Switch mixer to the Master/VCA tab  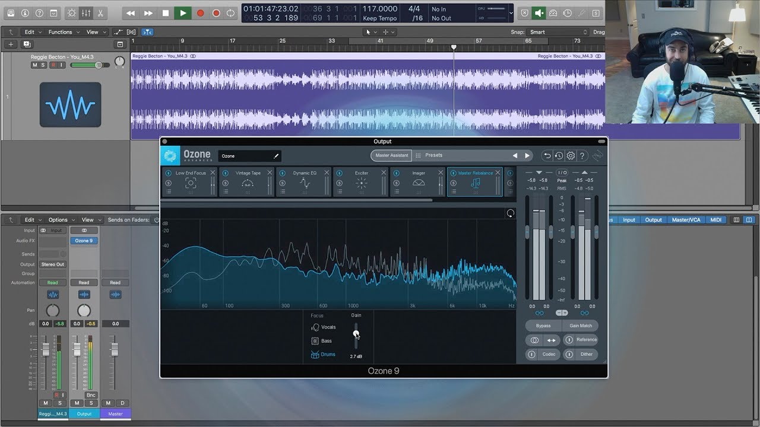click(x=686, y=220)
